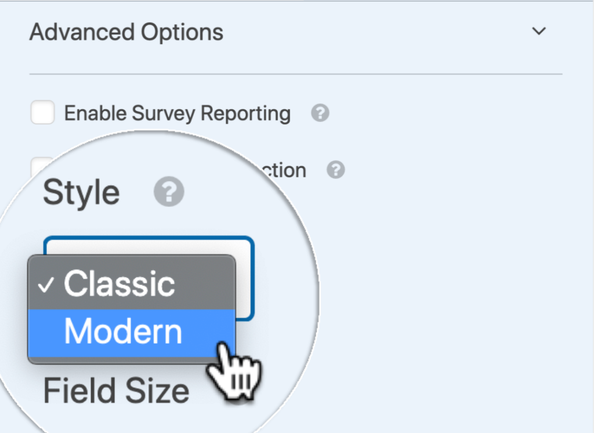
Task: Click the Style label text
Action: coord(80,191)
